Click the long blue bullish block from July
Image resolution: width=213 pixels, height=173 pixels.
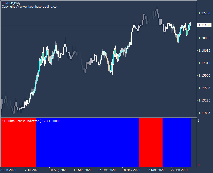87,142
